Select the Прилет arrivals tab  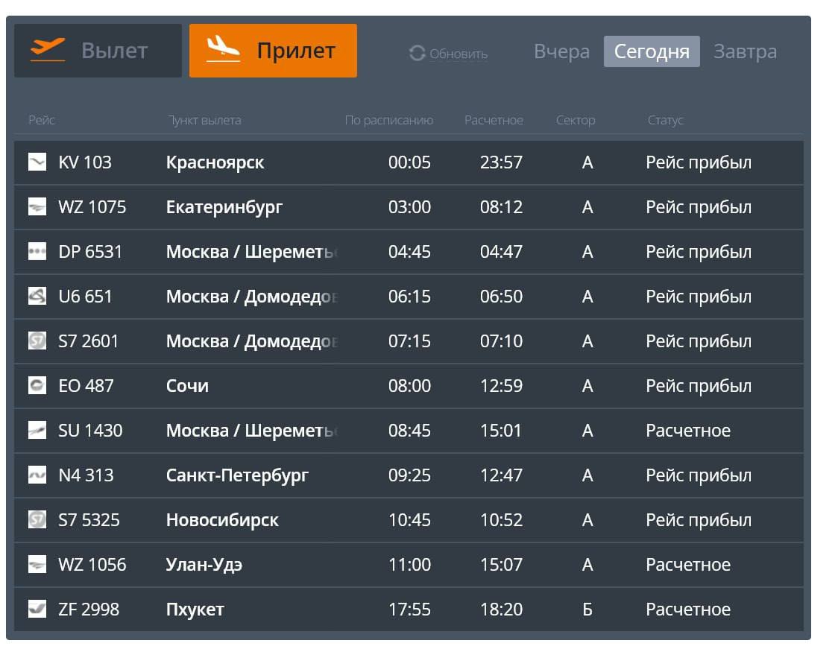(273, 51)
